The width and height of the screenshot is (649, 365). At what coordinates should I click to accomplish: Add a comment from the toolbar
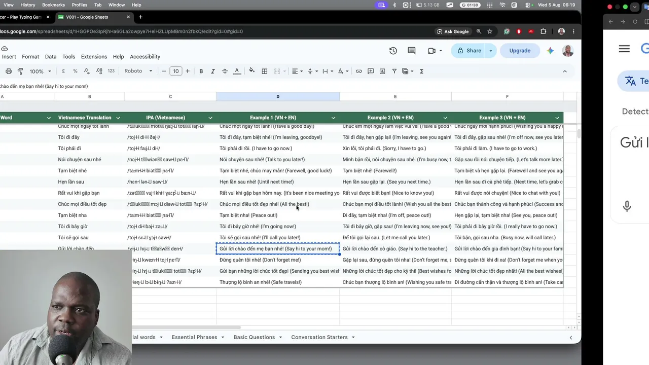(371, 71)
